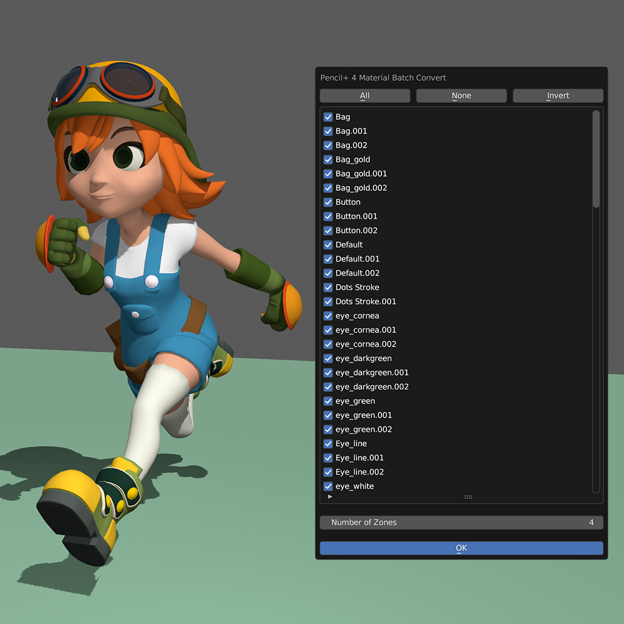Image resolution: width=624 pixels, height=624 pixels.
Task: Toggle the Bag_gold material checkbox
Action: (x=328, y=160)
